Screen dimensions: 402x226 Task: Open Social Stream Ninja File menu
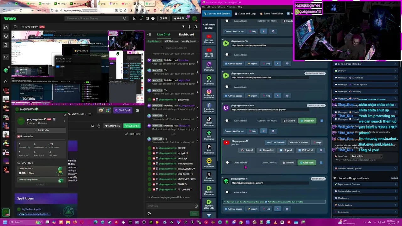point(204,7)
